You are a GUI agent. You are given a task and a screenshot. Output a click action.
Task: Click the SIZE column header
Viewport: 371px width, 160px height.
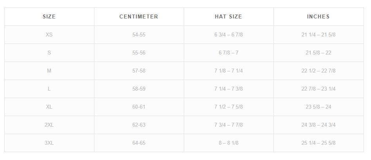[49, 16]
